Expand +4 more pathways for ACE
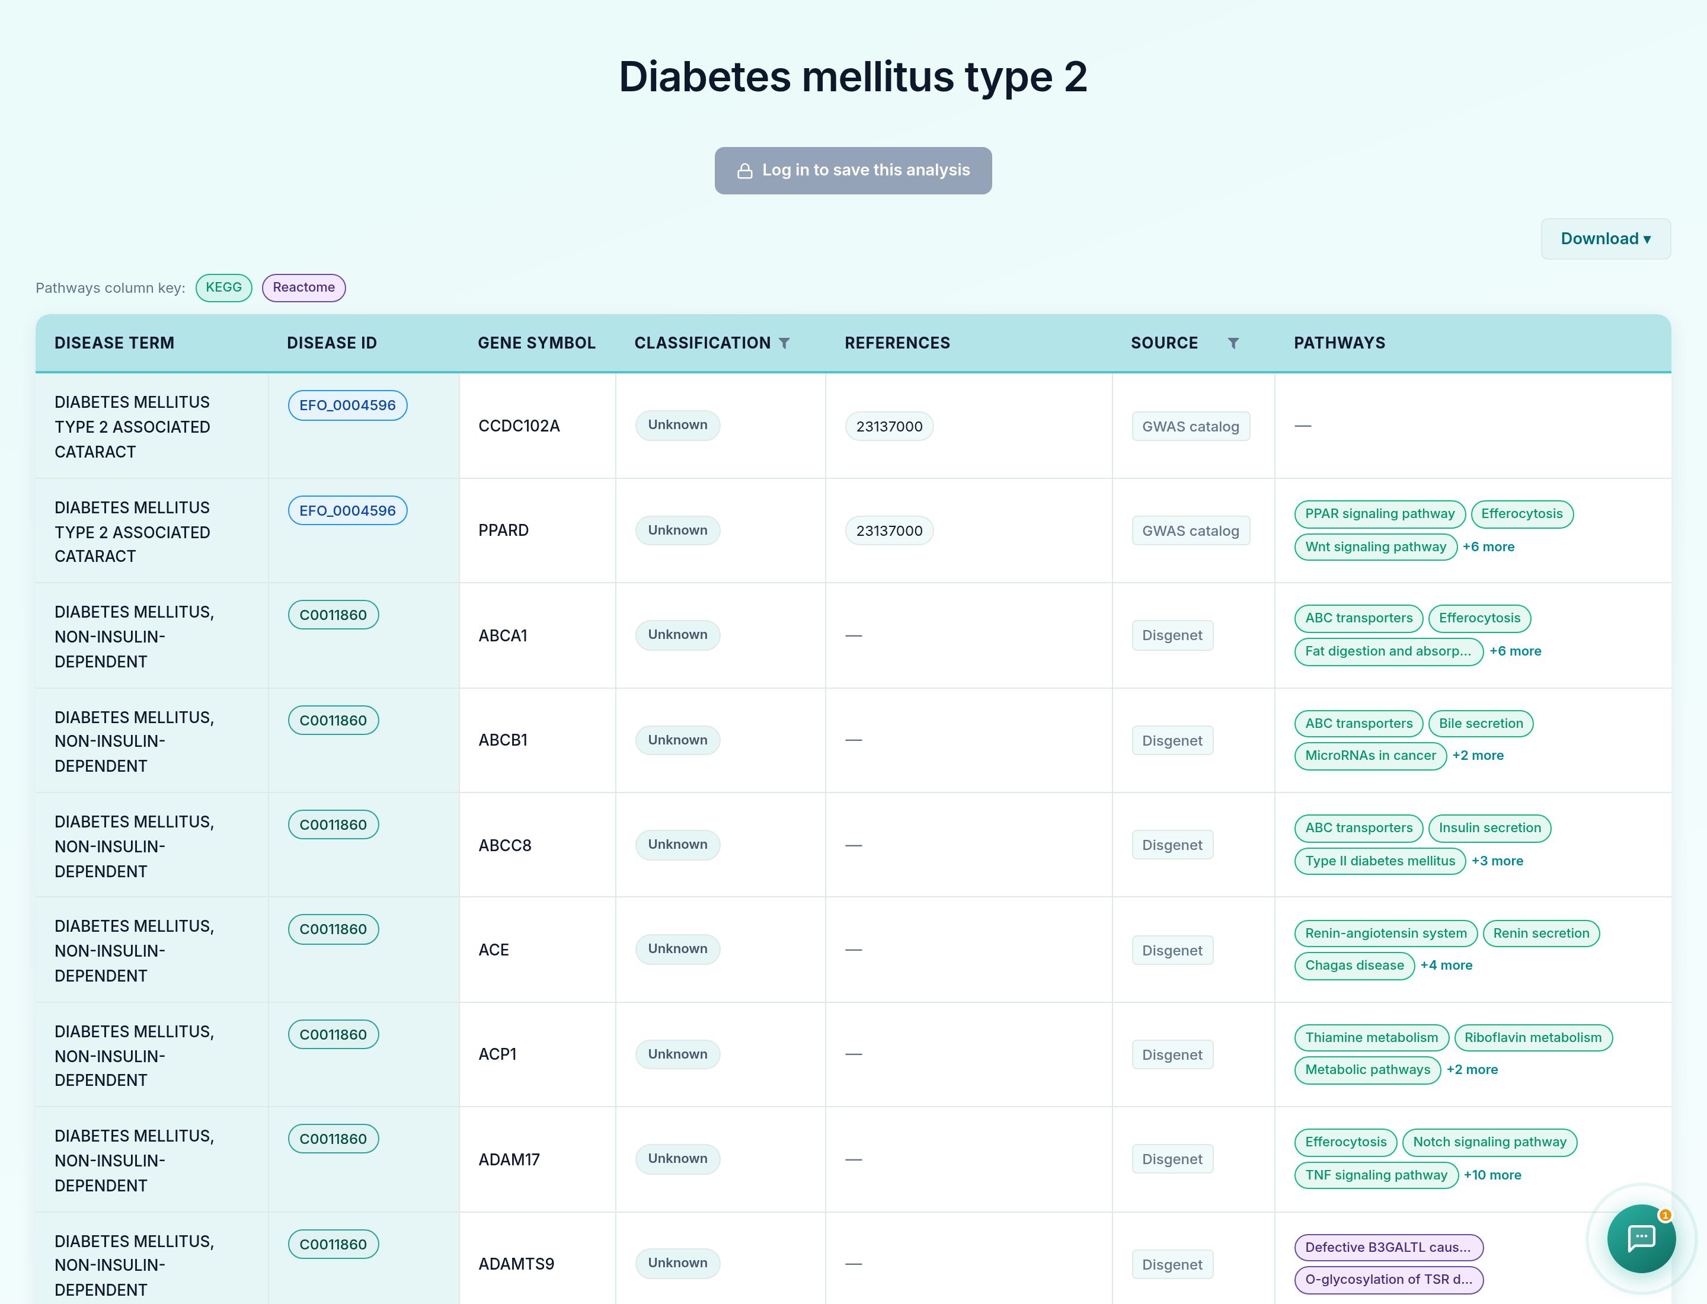This screenshot has height=1304, width=1707. 1446,965
